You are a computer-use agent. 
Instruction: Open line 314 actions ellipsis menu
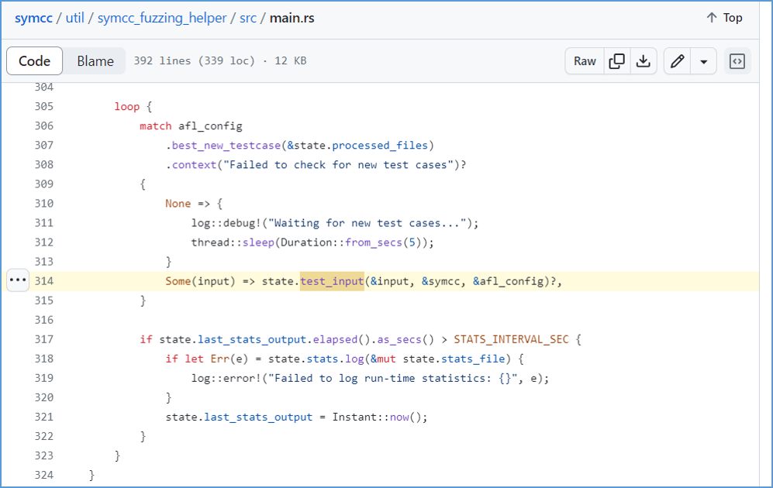18,280
